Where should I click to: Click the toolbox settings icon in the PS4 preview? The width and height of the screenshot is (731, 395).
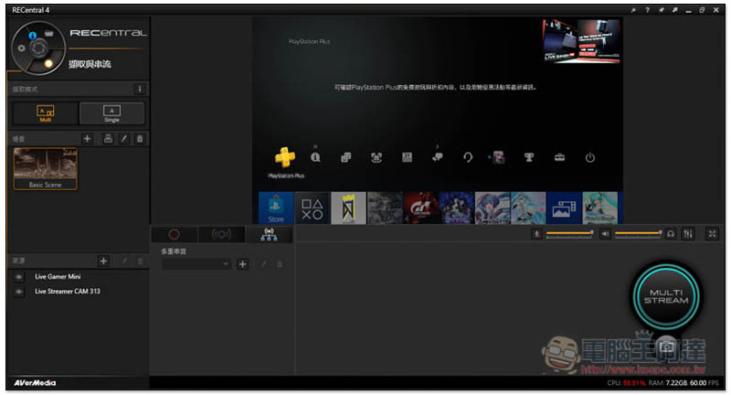click(x=559, y=157)
